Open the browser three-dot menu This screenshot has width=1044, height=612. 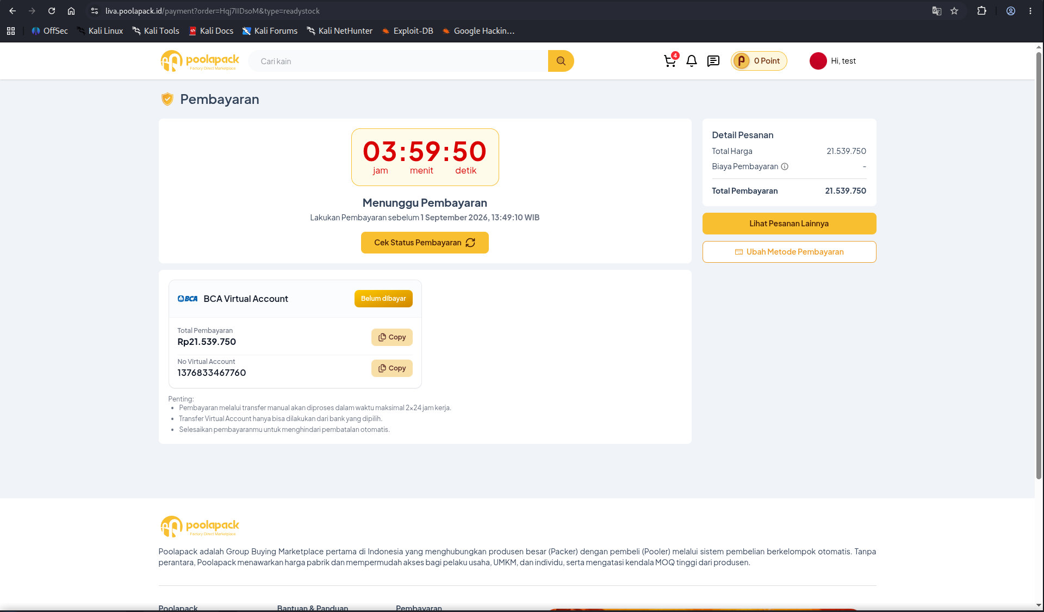coord(1030,11)
